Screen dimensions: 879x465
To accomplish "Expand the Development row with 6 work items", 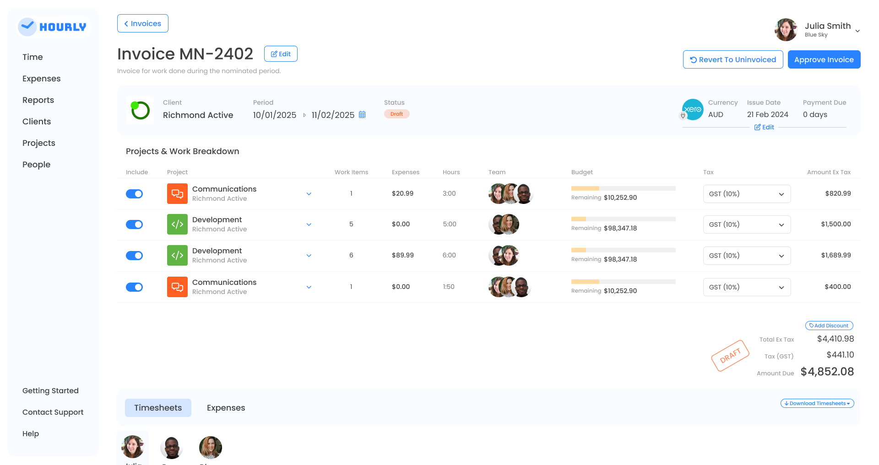I will tap(309, 256).
